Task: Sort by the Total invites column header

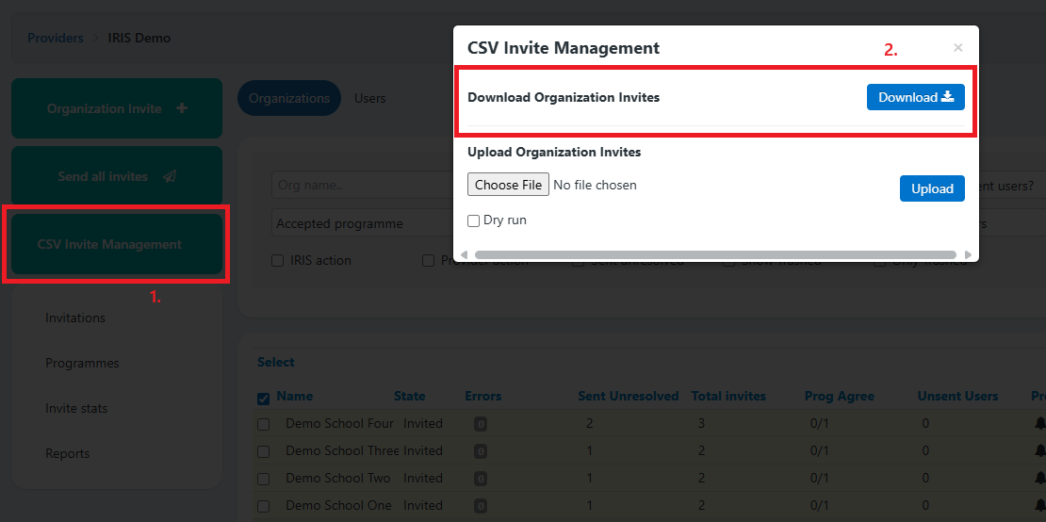Action: [x=728, y=396]
